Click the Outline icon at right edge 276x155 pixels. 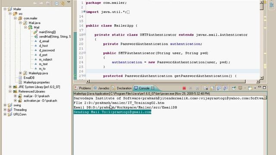pyautogui.click(x=272, y=5)
